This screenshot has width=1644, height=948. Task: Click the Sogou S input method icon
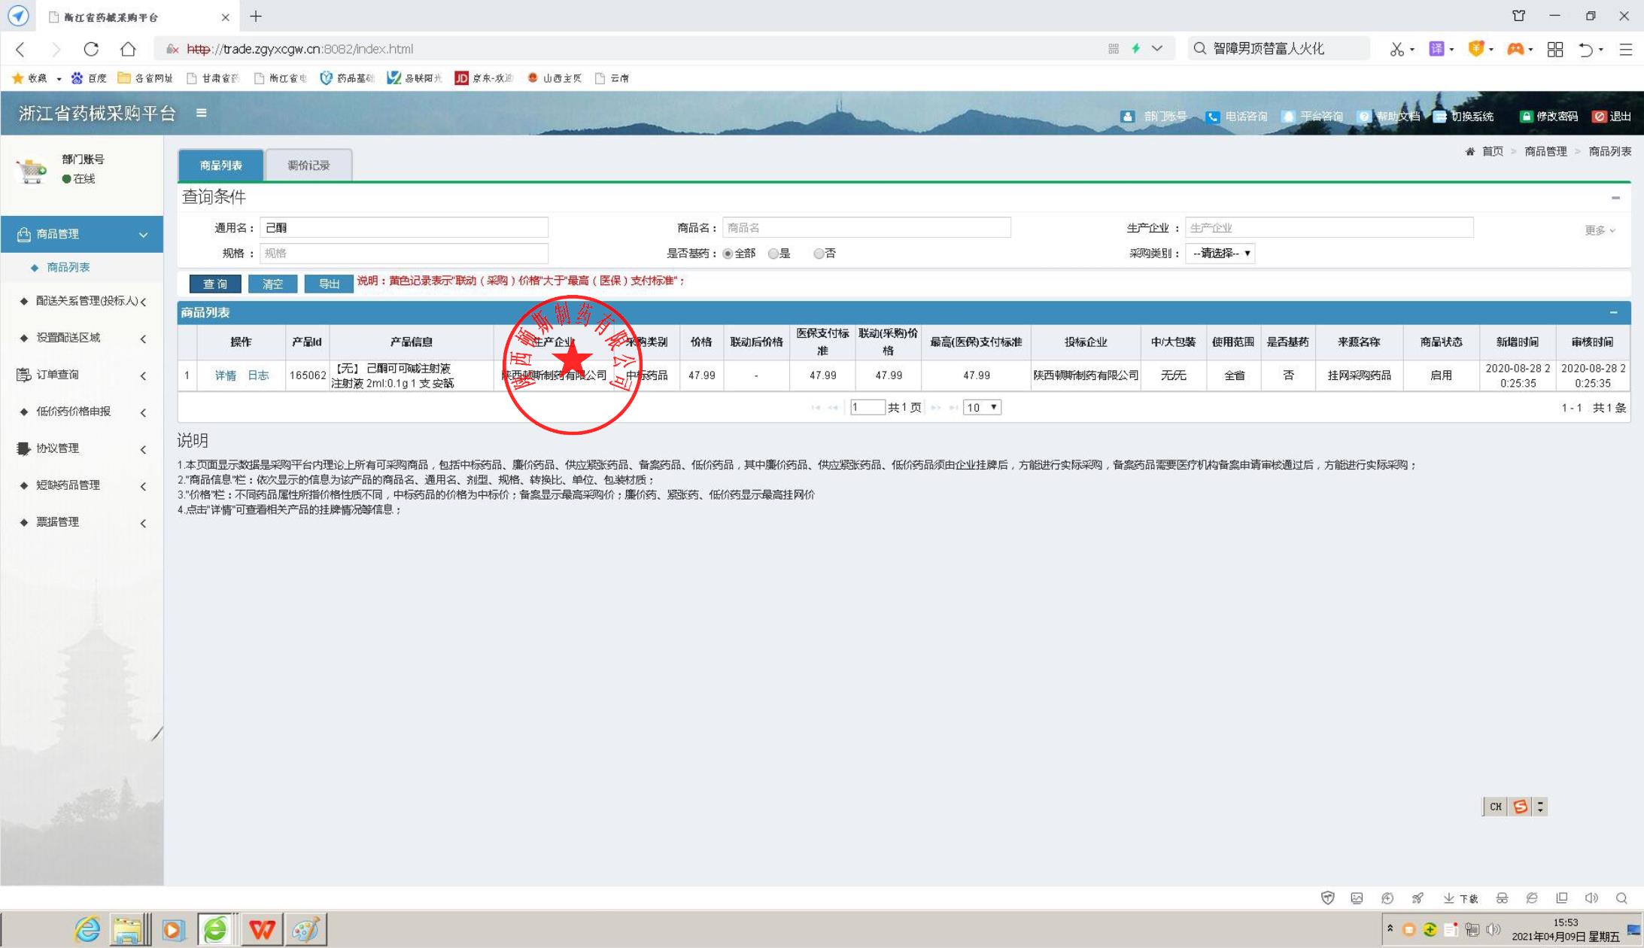[x=1520, y=807]
